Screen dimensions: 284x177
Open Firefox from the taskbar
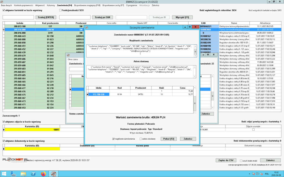point(43,174)
